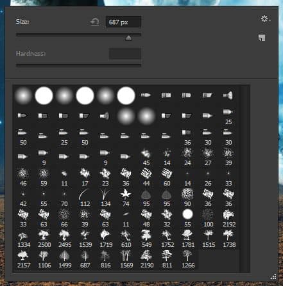Choose the maple leaf brush 74
This screenshot has width=283, height=286.
[126, 198]
